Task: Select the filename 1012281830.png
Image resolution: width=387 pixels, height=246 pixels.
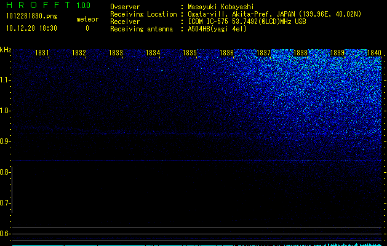Action: (x=32, y=16)
